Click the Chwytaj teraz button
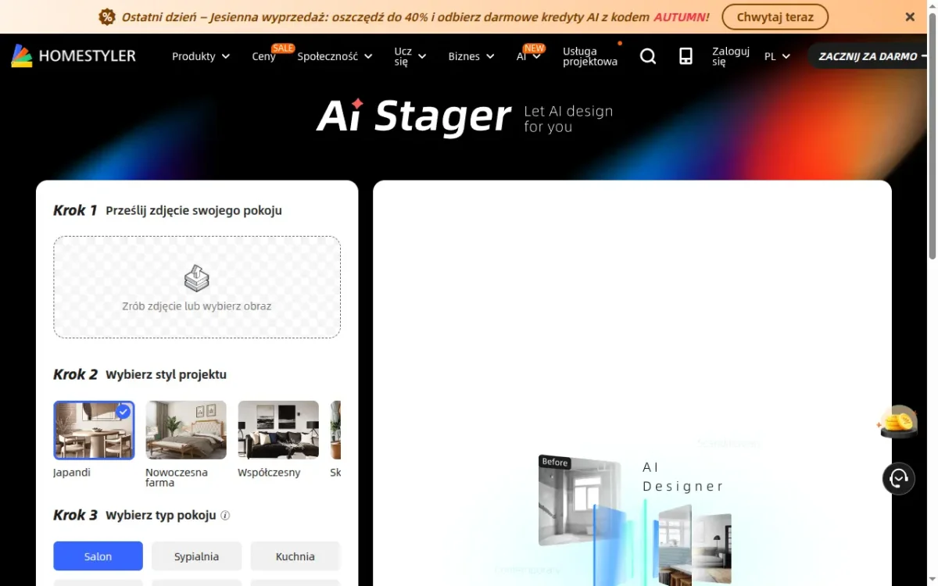This screenshot has width=938, height=586. [775, 16]
